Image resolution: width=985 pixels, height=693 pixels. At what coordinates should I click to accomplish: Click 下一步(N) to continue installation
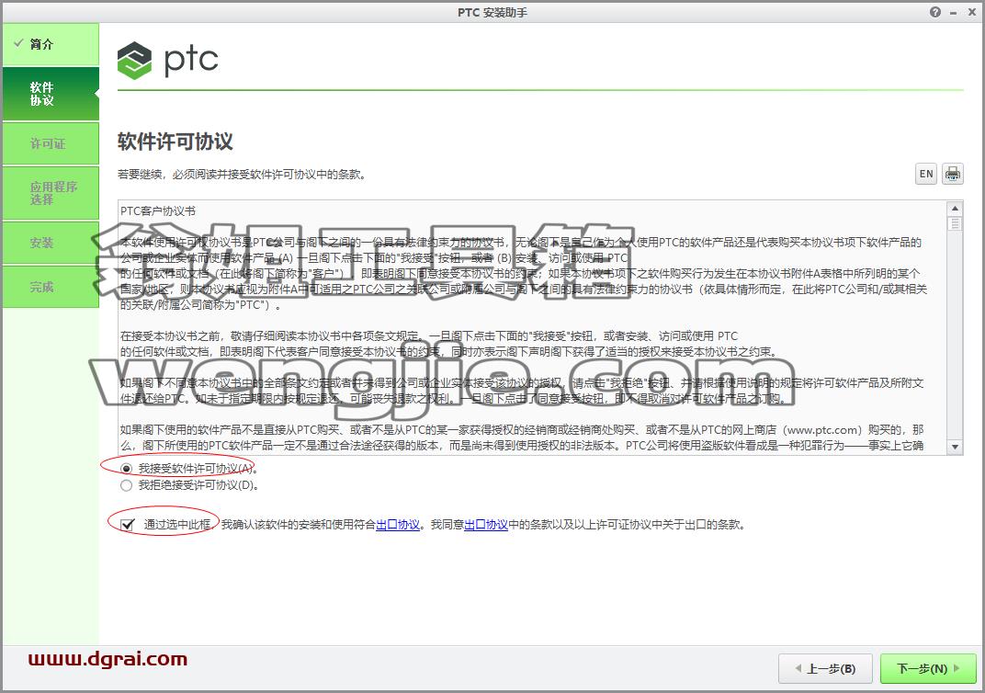pos(928,668)
